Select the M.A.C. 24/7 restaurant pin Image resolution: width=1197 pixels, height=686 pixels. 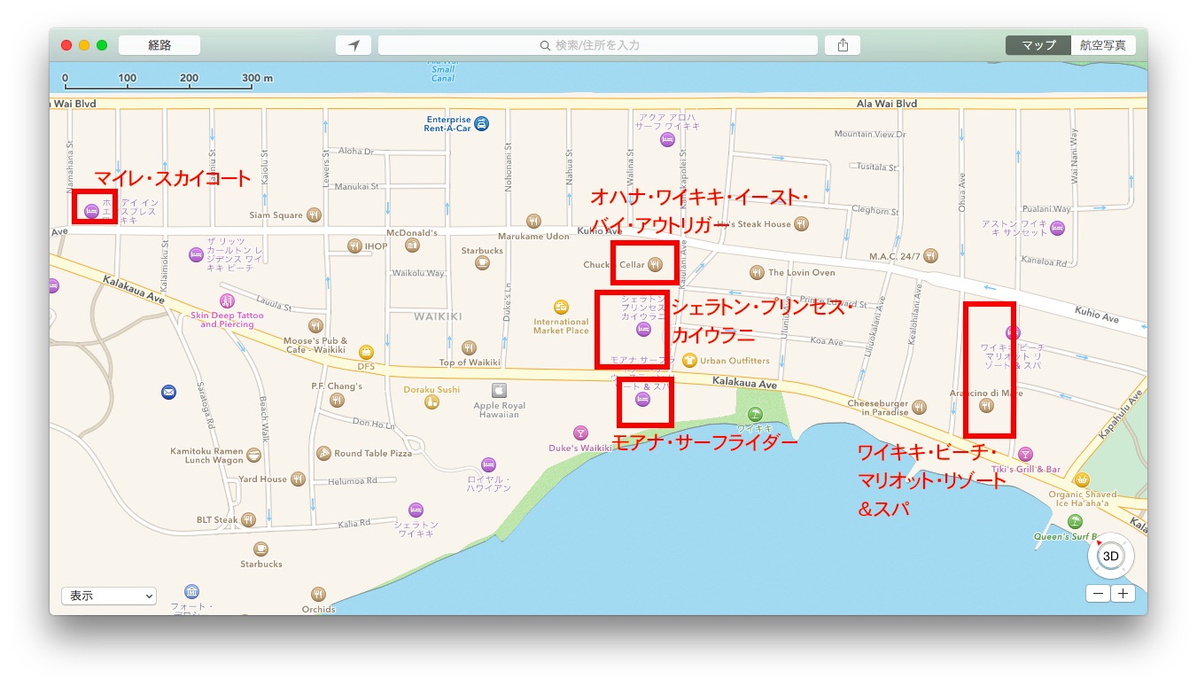[x=929, y=256]
